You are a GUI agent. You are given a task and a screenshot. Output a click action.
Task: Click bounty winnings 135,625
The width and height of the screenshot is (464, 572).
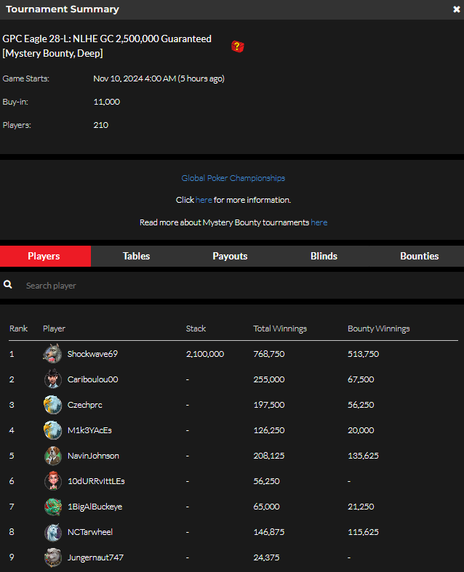(363, 456)
